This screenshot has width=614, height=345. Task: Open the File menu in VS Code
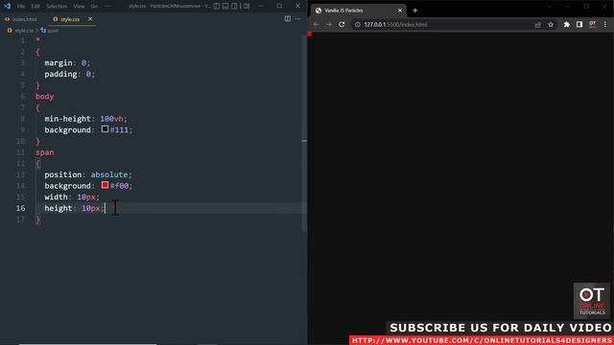[21, 7]
